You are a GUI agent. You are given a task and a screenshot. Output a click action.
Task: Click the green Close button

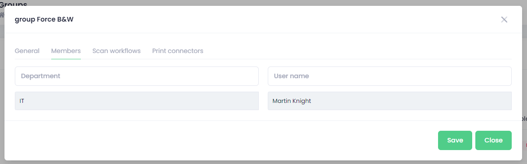[493, 141]
